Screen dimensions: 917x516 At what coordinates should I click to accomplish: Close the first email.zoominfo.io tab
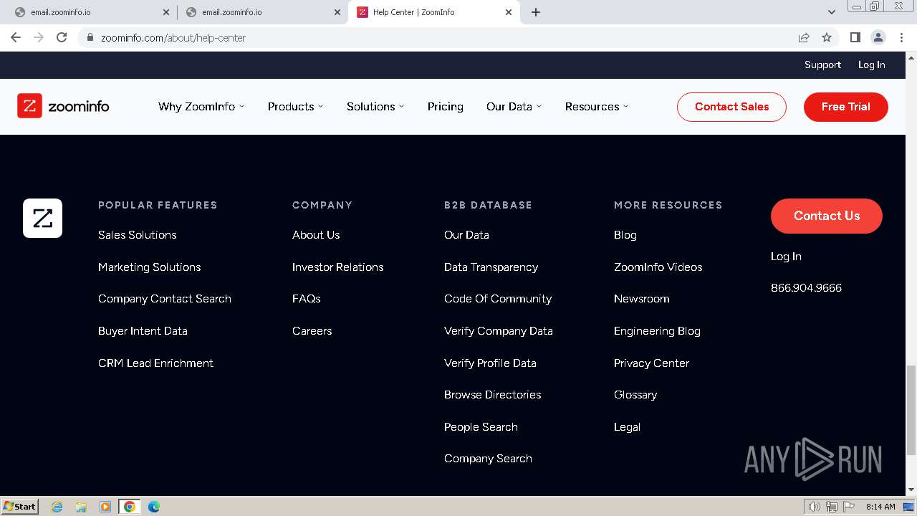[x=166, y=12]
